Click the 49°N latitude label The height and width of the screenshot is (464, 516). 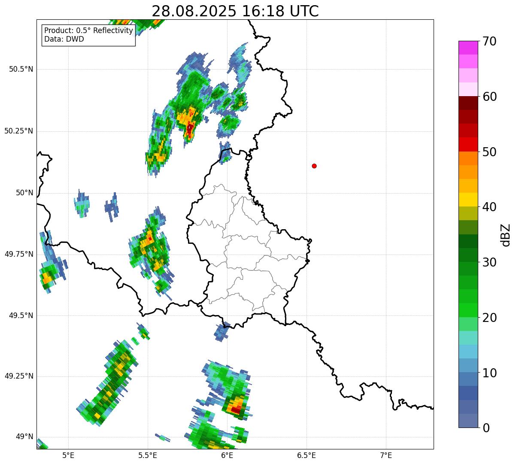(x=24, y=437)
